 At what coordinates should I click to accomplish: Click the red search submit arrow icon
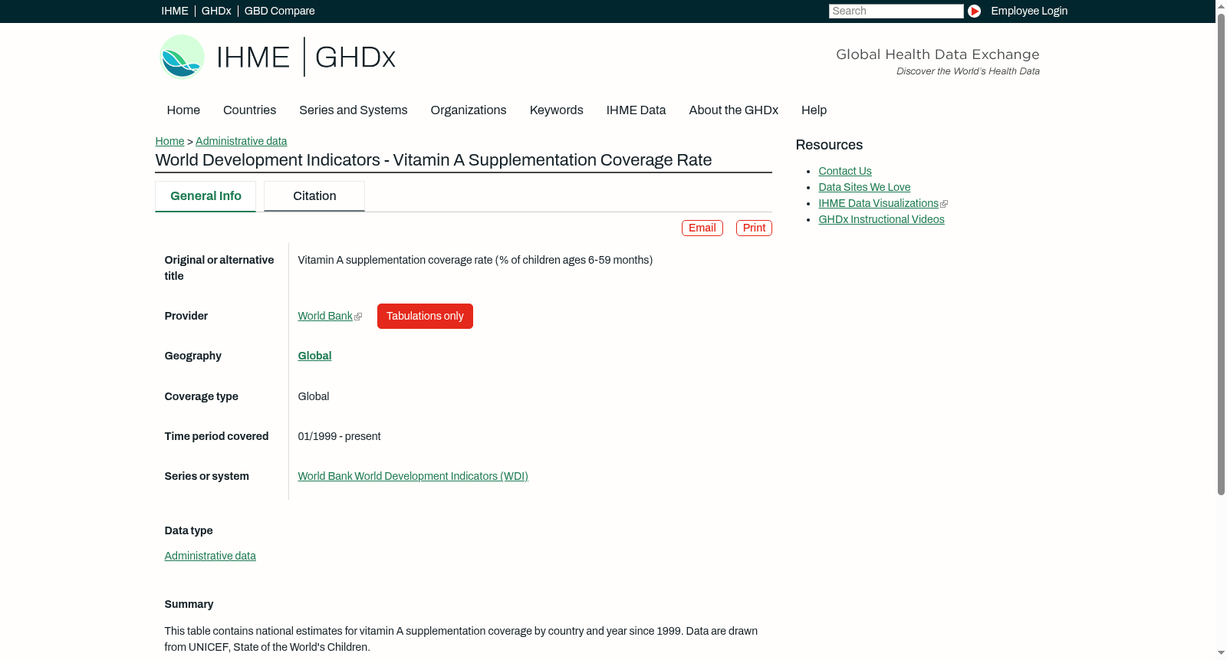[974, 11]
